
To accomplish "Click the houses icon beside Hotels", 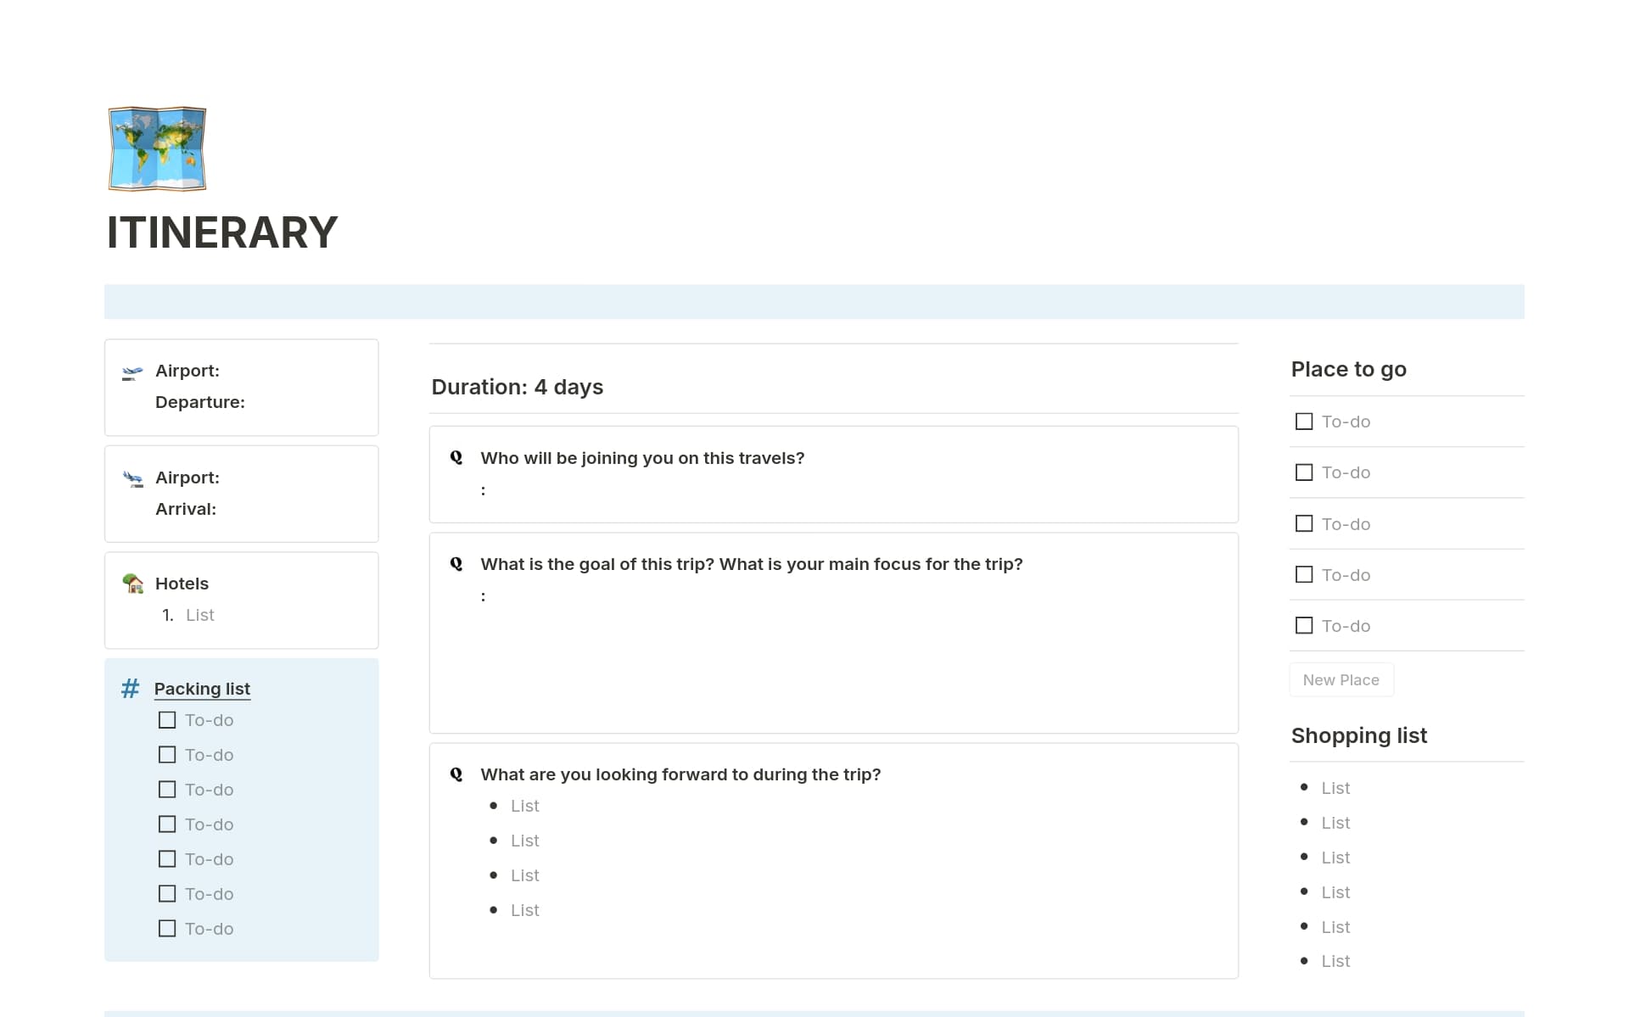I will pos(132,584).
